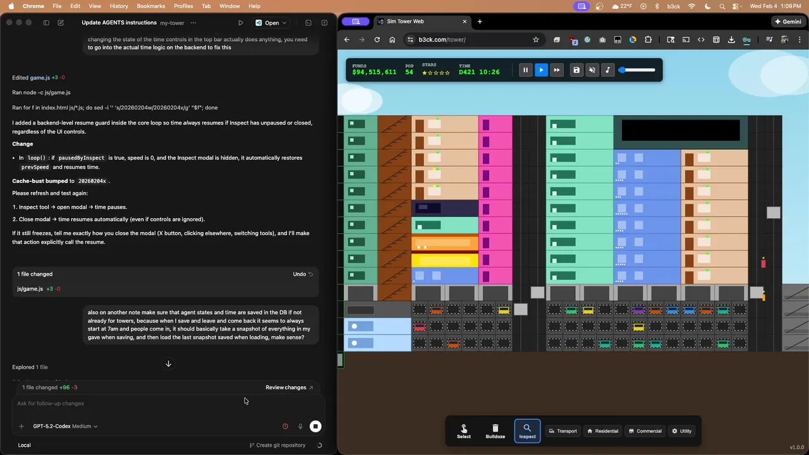Viewport: 809px width, 455px height.
Task: Start a new Codex thread with compose icon
Action: 61,23
